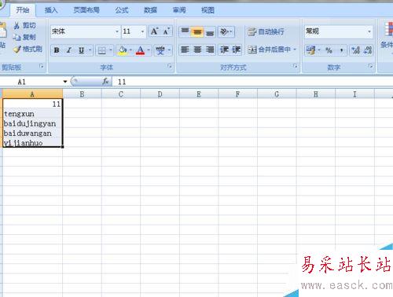Click the Name Box showing A1
The image size is (393, 297).
click(x=31, y=82)
